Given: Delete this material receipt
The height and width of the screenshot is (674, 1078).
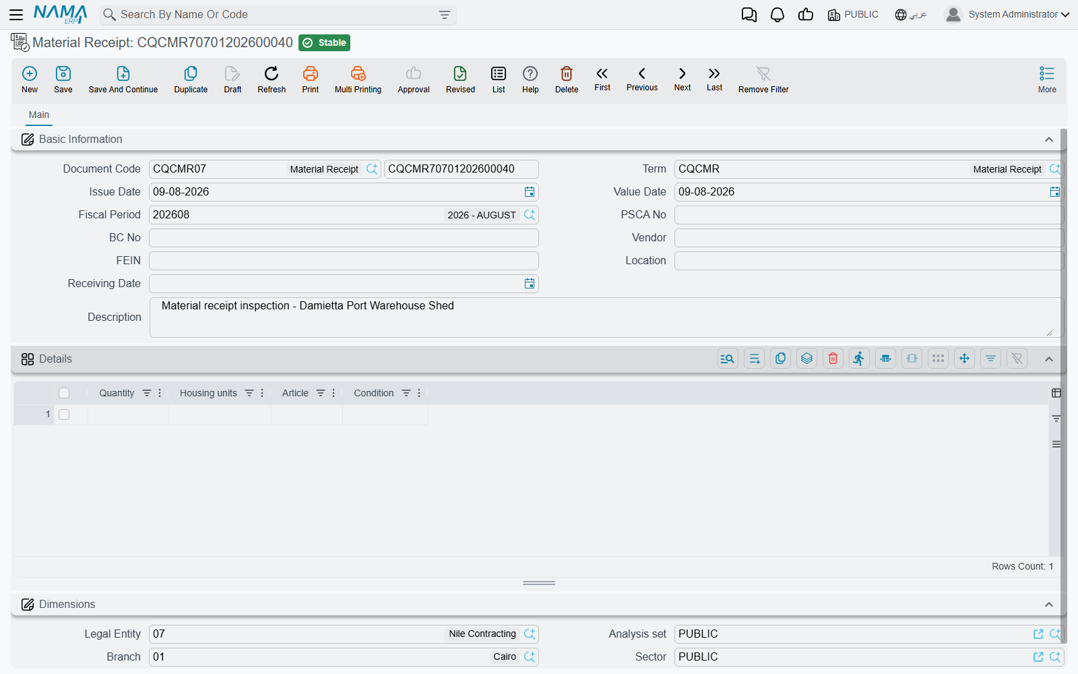Looking at the screenshot, I should [567, 80].
